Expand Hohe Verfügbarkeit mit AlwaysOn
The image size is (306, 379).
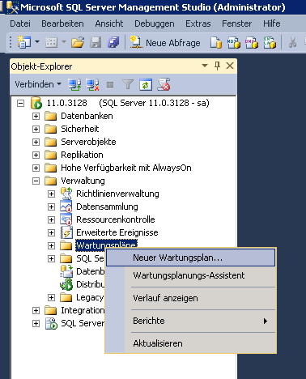point(36,168)
